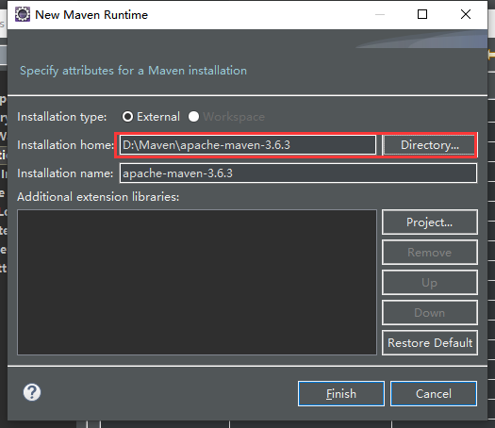Click Restore Default button

[x=429, y=343]
